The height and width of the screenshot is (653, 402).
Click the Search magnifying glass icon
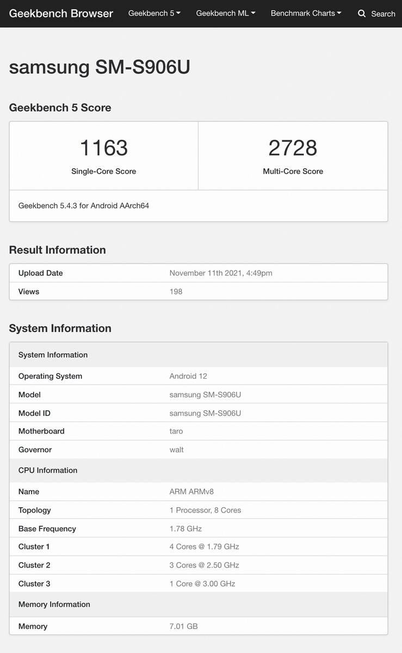(x=362, y=14)
